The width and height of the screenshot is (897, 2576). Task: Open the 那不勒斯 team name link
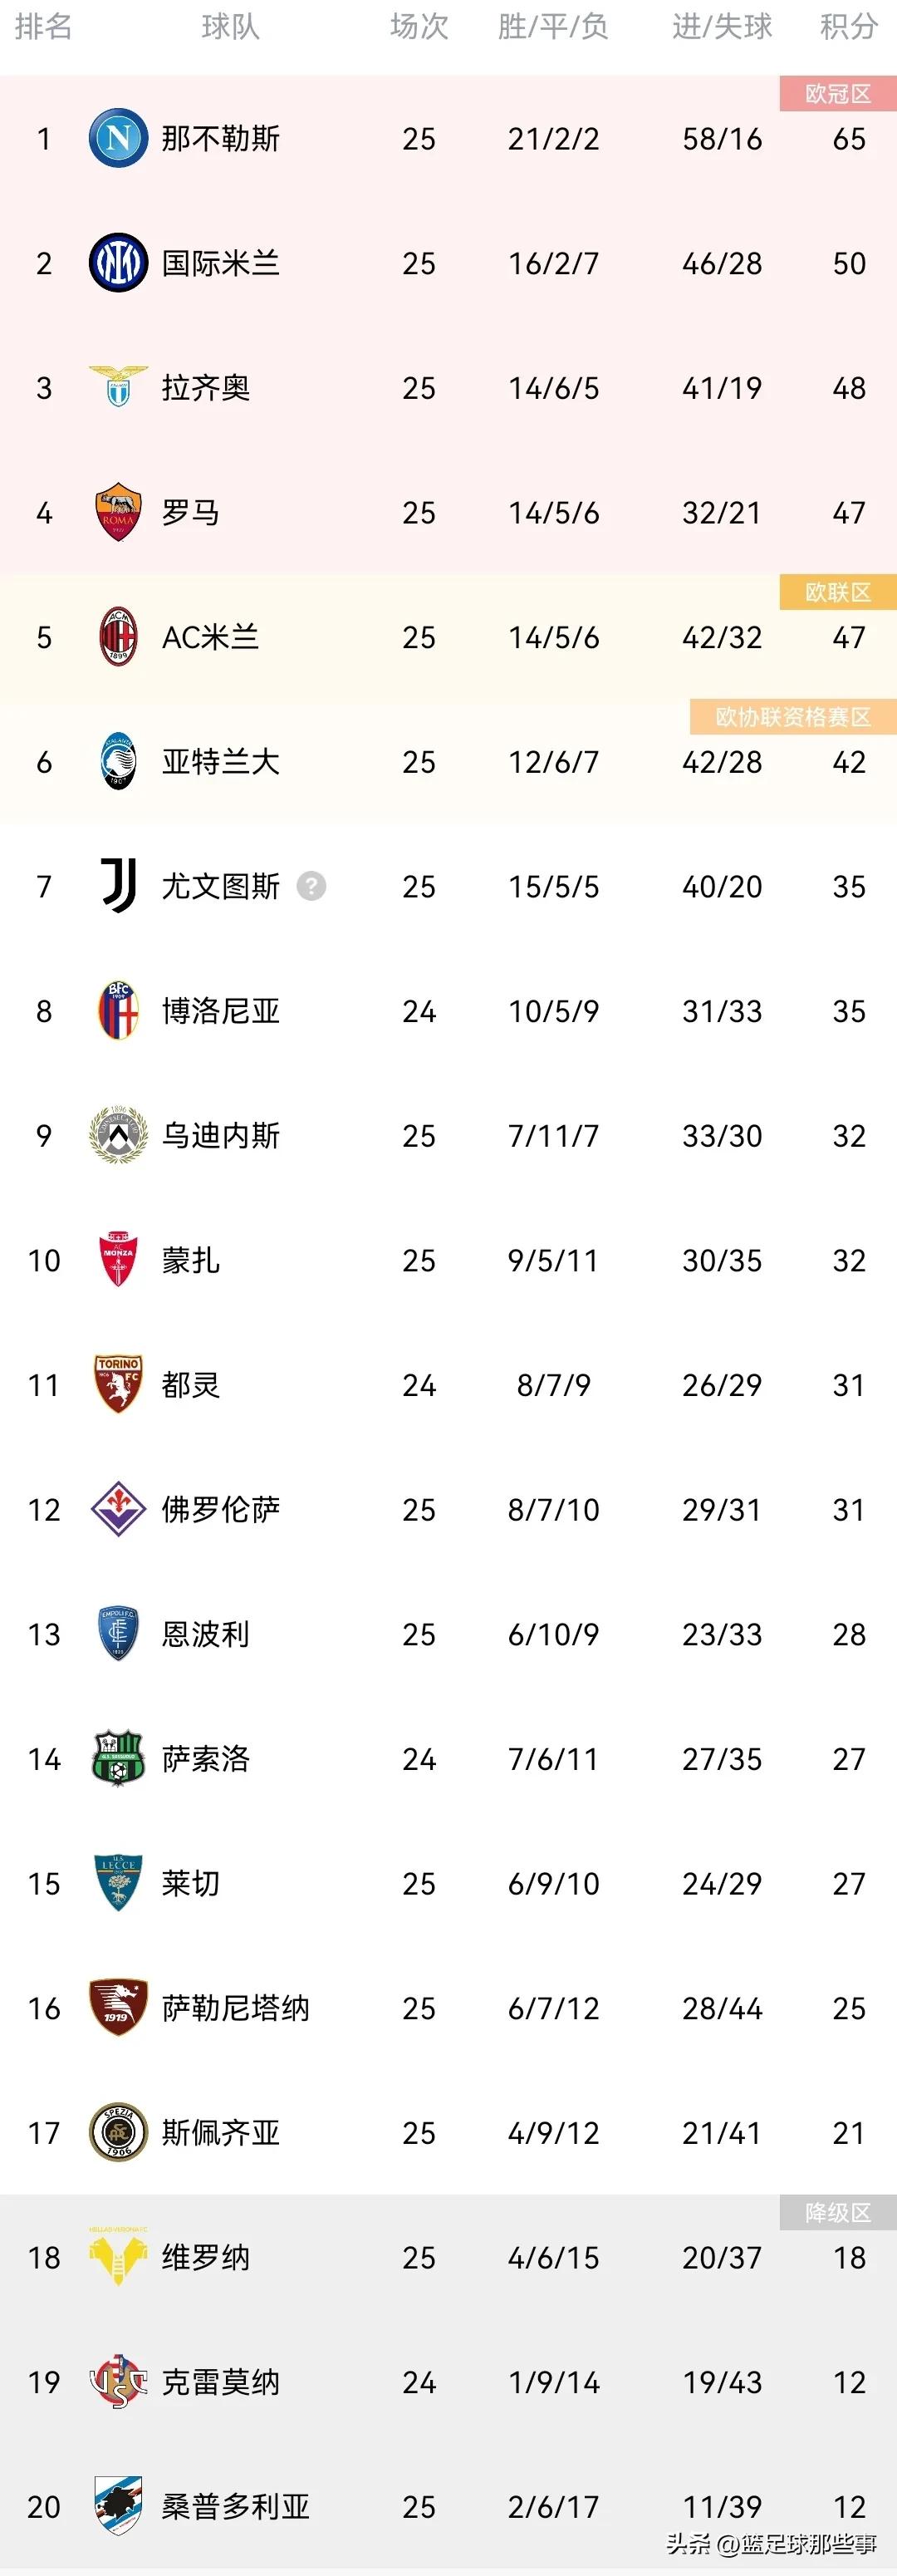click(x=221, y=138)
